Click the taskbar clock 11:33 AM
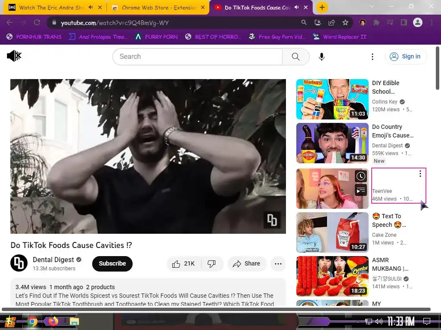441x330 pixels. click(401, 321)
